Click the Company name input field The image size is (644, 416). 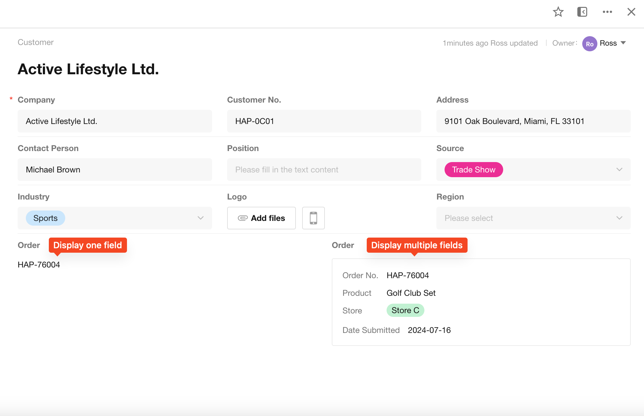coord(115,121)
